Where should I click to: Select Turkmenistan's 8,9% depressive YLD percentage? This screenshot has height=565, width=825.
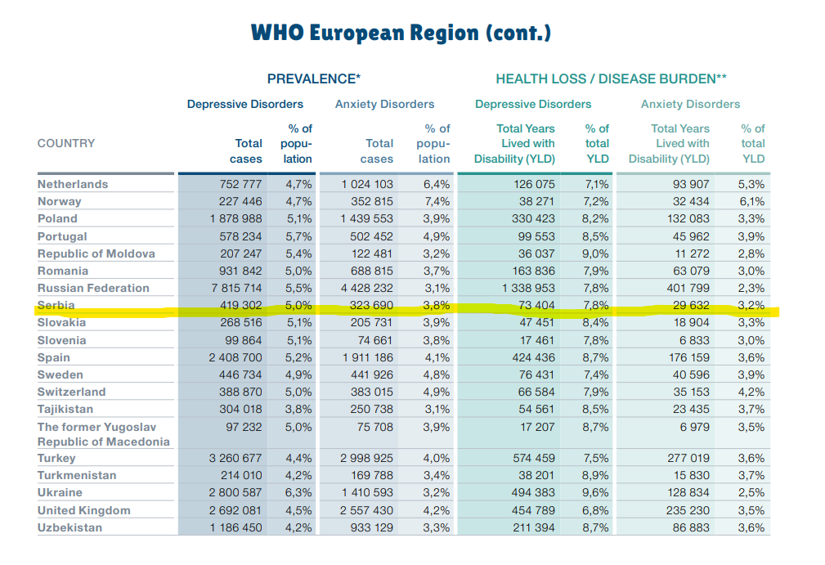[x=595, y=476]
